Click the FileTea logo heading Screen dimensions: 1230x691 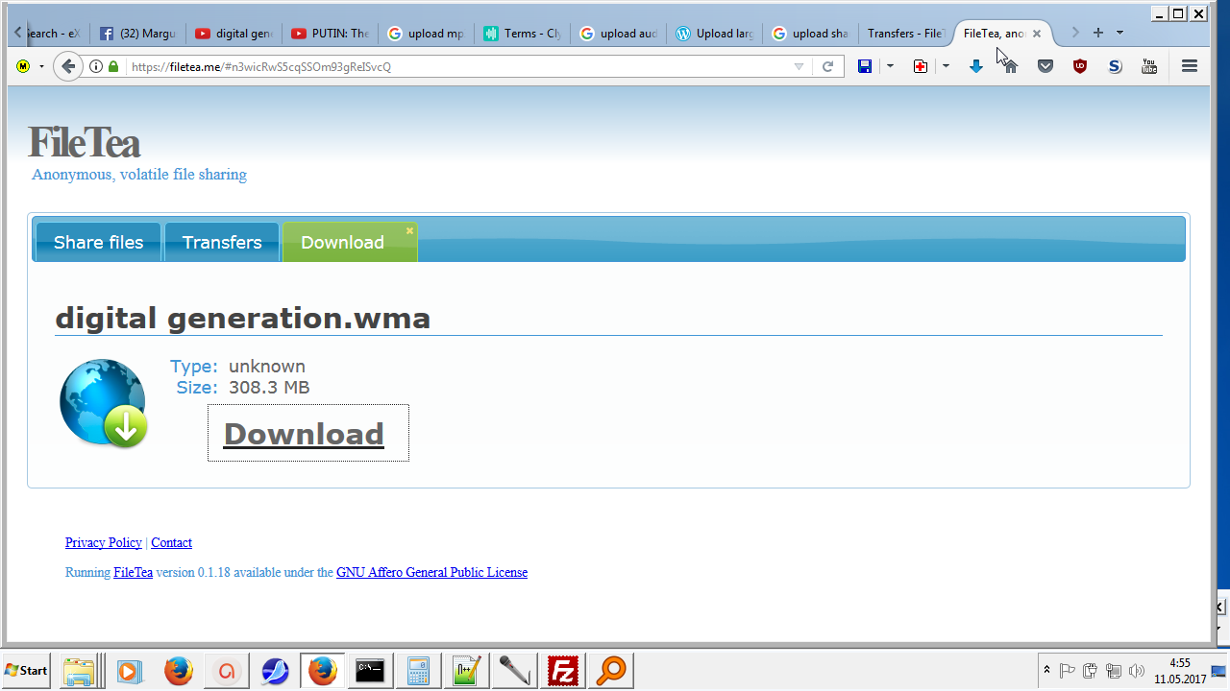click(x=85, y=143)
